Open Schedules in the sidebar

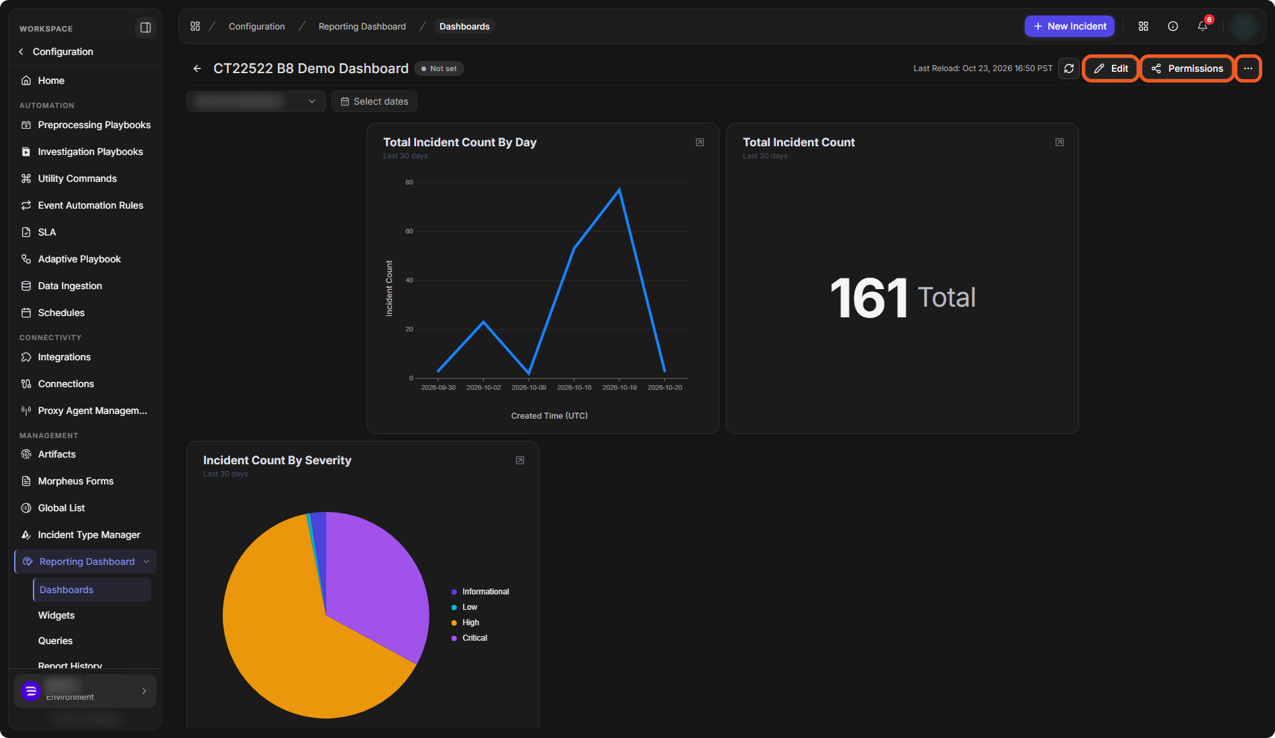[x=85, y=313]
